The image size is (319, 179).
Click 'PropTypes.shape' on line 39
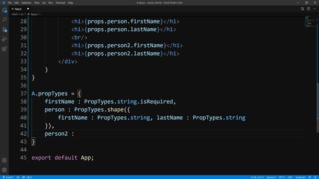[99, 109]
